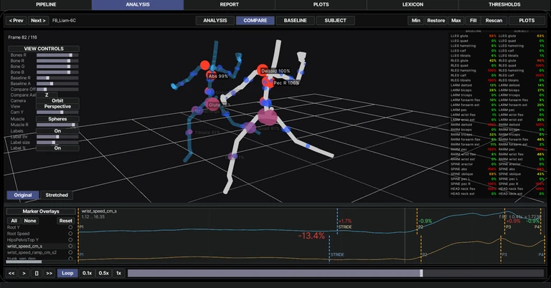
Task: Open the THRESHOLDS tab
Action: coord(504,4)
